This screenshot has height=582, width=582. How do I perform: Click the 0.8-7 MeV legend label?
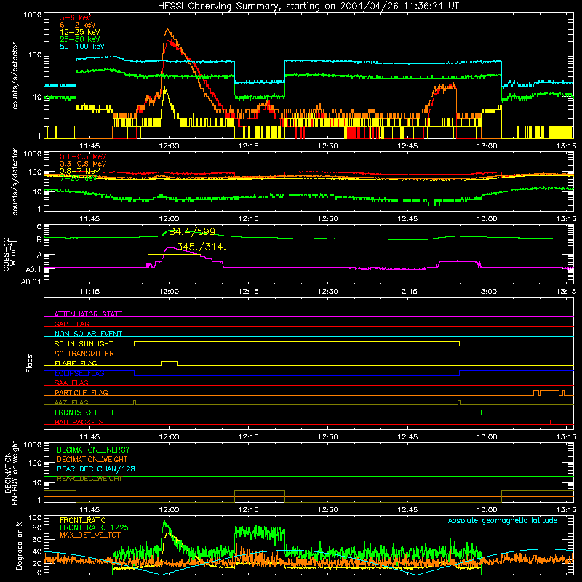80,171
